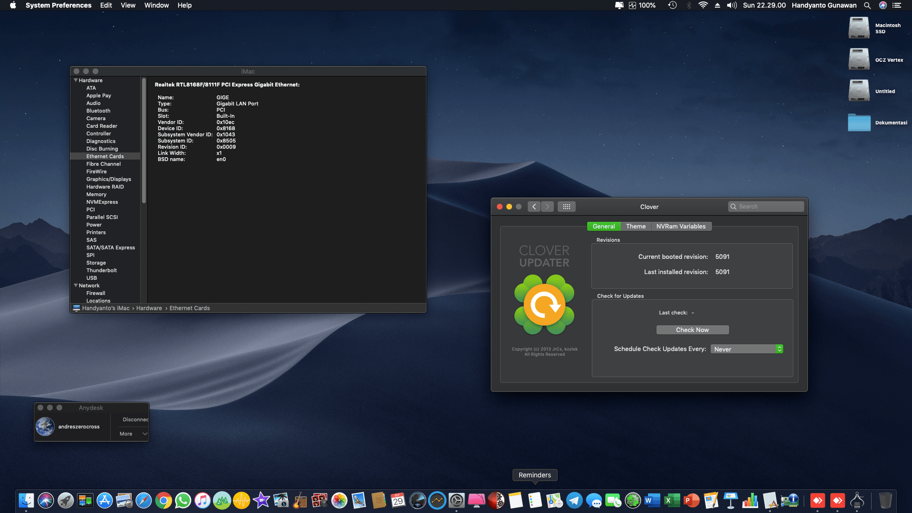Expand the Schedule Check Updates Every dropdown
The width and height of the screenshot is (912, 513).
(x=747, y=349)
